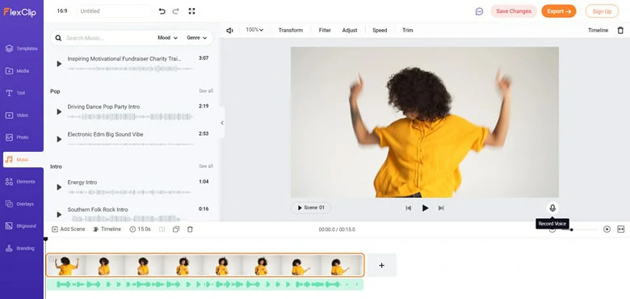630x299 pixels.
Task: Delete scene with storyboard trash icon
Action: [190, 230]
